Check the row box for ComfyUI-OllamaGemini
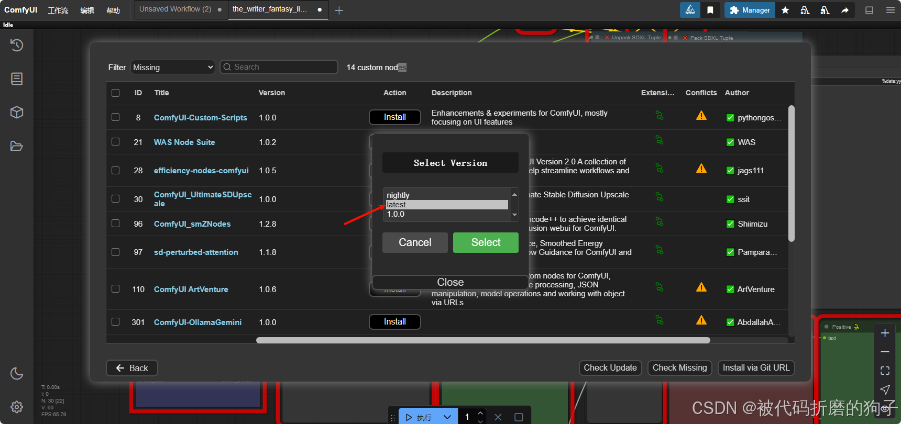This screenshot has height=424, width=901. tap(116, 322)
